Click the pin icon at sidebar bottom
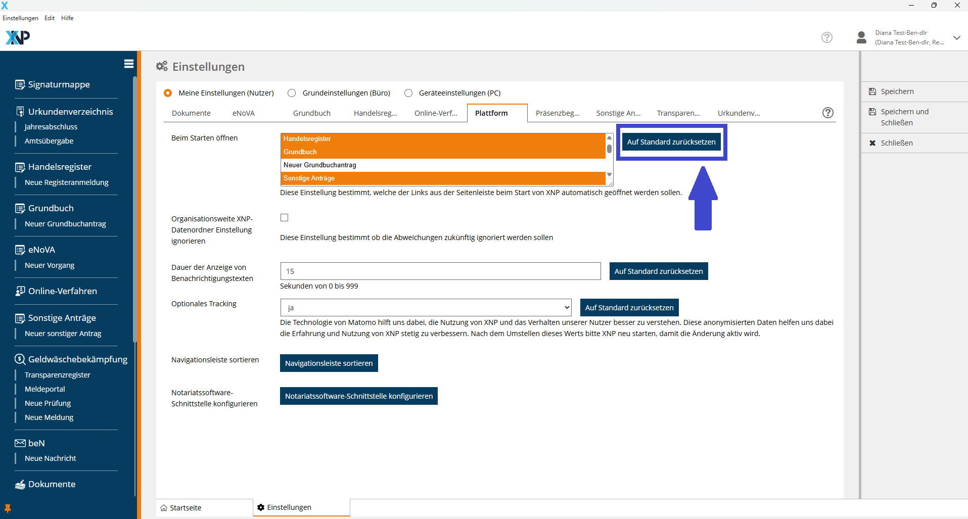The height and width of the screenshot is (519, 968). 8,508
